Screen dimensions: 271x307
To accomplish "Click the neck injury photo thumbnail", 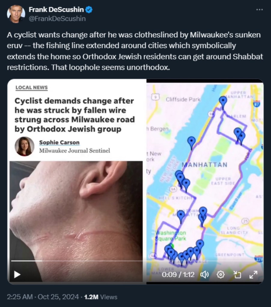I will click(x=76, y=221).
